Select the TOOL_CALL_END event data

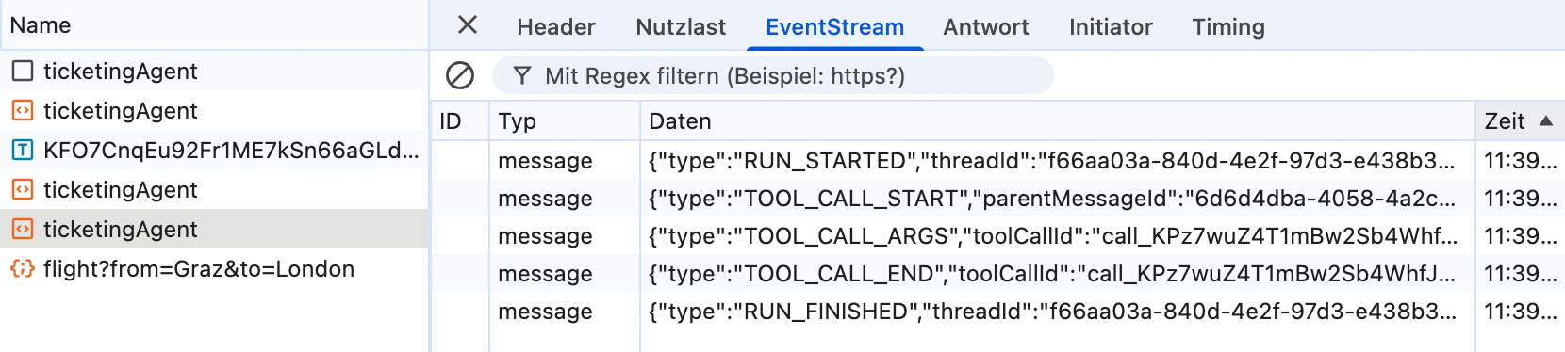(1052, 274)
